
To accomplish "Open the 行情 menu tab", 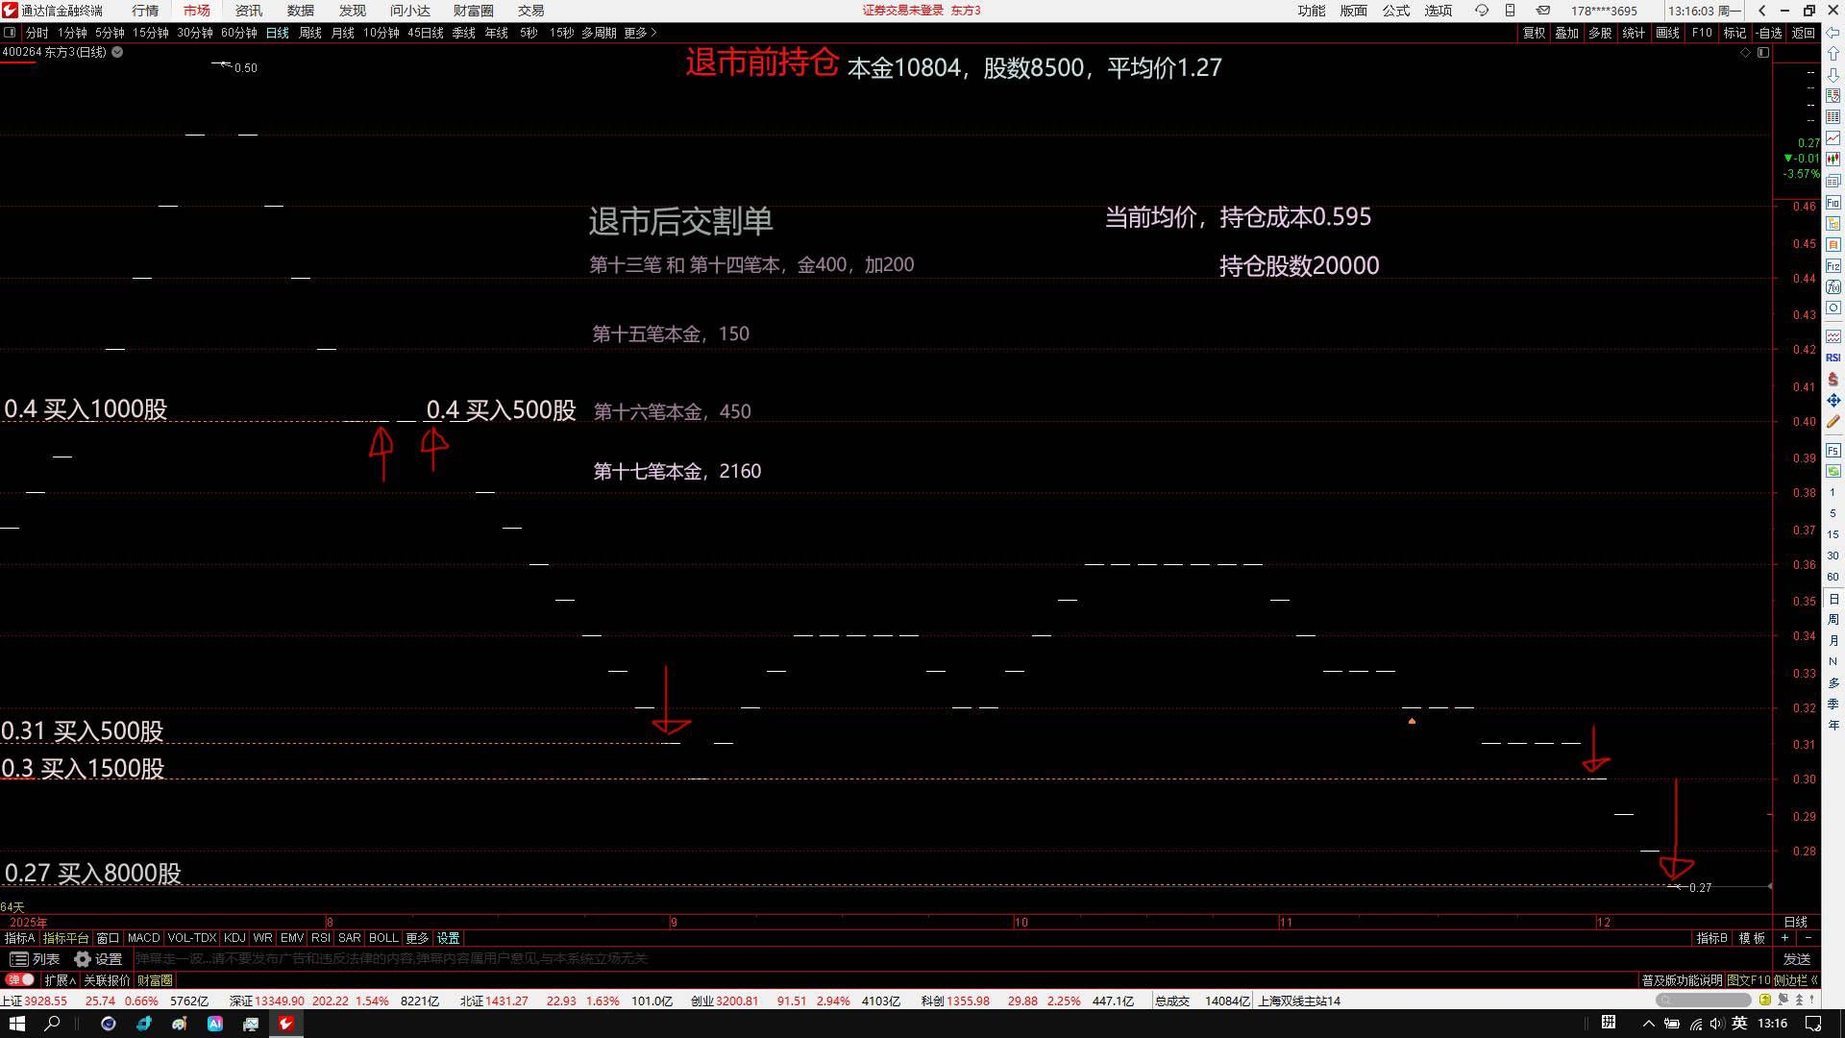I will point(145,11).
